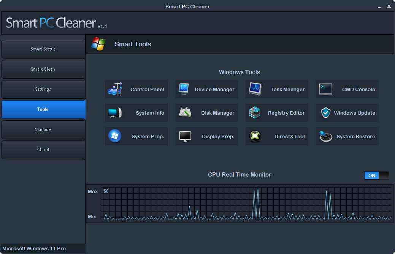
Task: Click the Smart PC Cleaner logo text
Action: click(51, 23)
